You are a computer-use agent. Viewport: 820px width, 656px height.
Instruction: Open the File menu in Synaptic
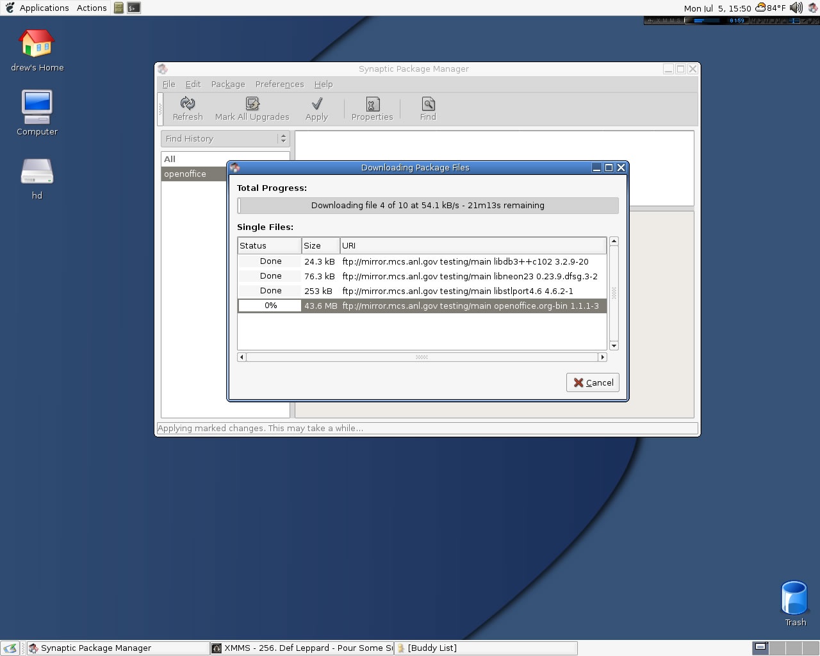pyautogui.click(x=168, y=84)
